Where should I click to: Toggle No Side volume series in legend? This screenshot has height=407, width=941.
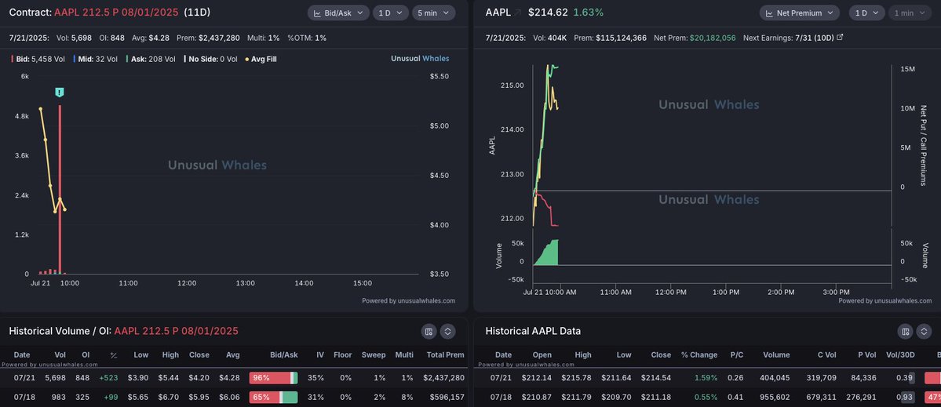click(210, 59)
